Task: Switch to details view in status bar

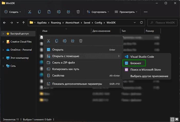Action: click(x=172, y=120)
